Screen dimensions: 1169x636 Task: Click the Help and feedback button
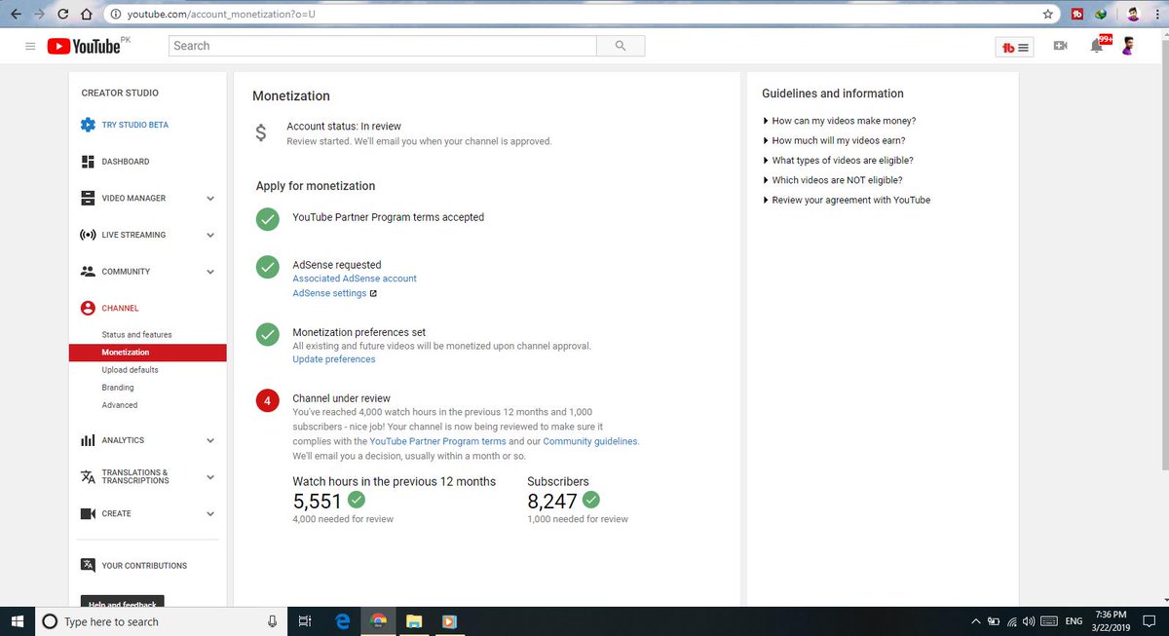(122, 604)
